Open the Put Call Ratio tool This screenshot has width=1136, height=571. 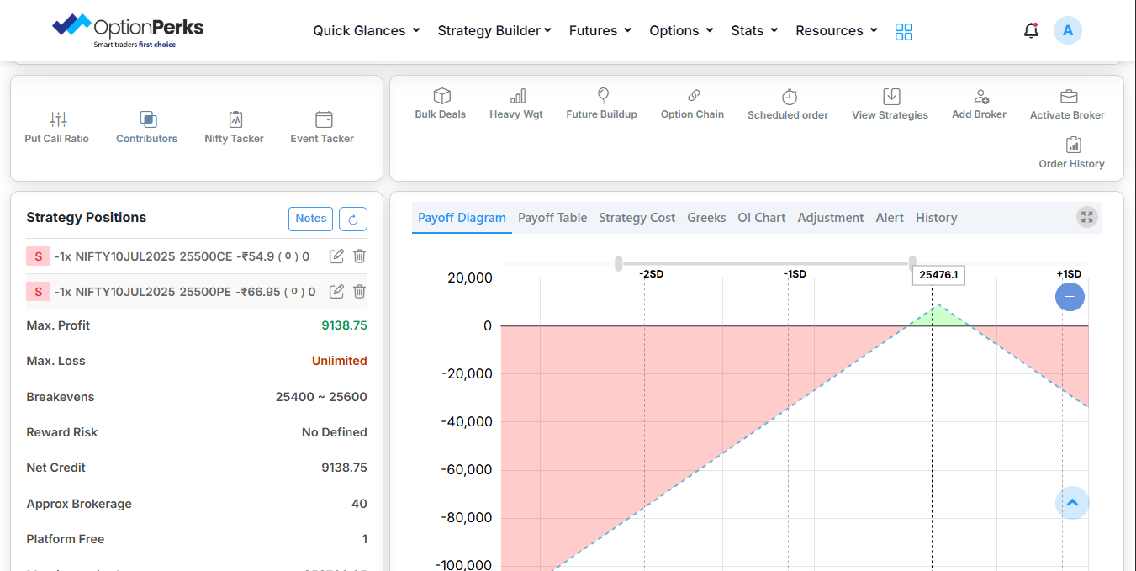coord(57,128)
